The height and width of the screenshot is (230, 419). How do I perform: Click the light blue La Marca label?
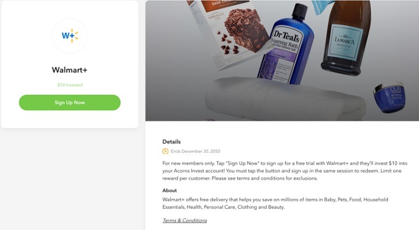[345, 41]
